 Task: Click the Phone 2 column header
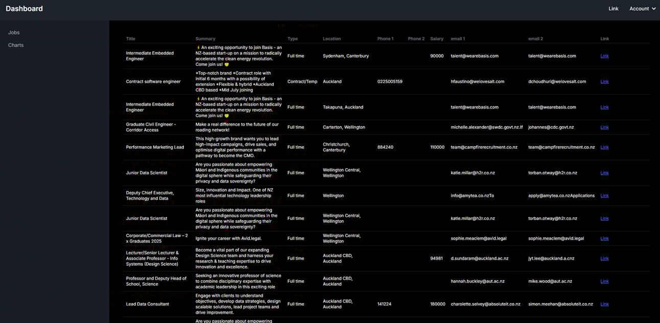click(x=416, y=39)
